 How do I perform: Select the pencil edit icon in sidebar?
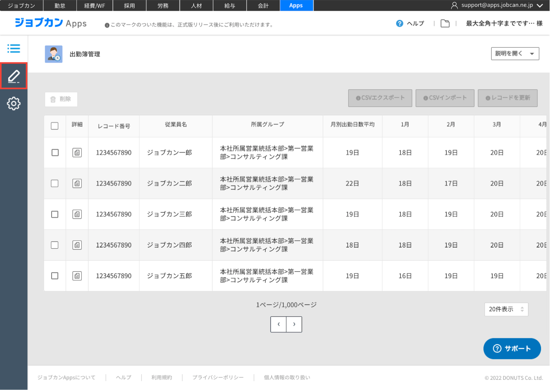pos(14,76)
